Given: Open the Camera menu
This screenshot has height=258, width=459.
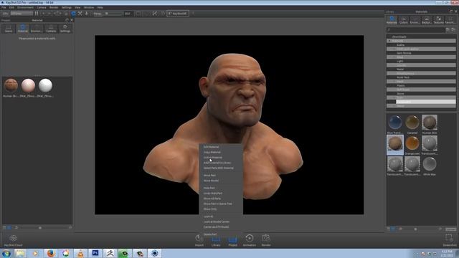Looking at the screenshot, I should point(42,7).
